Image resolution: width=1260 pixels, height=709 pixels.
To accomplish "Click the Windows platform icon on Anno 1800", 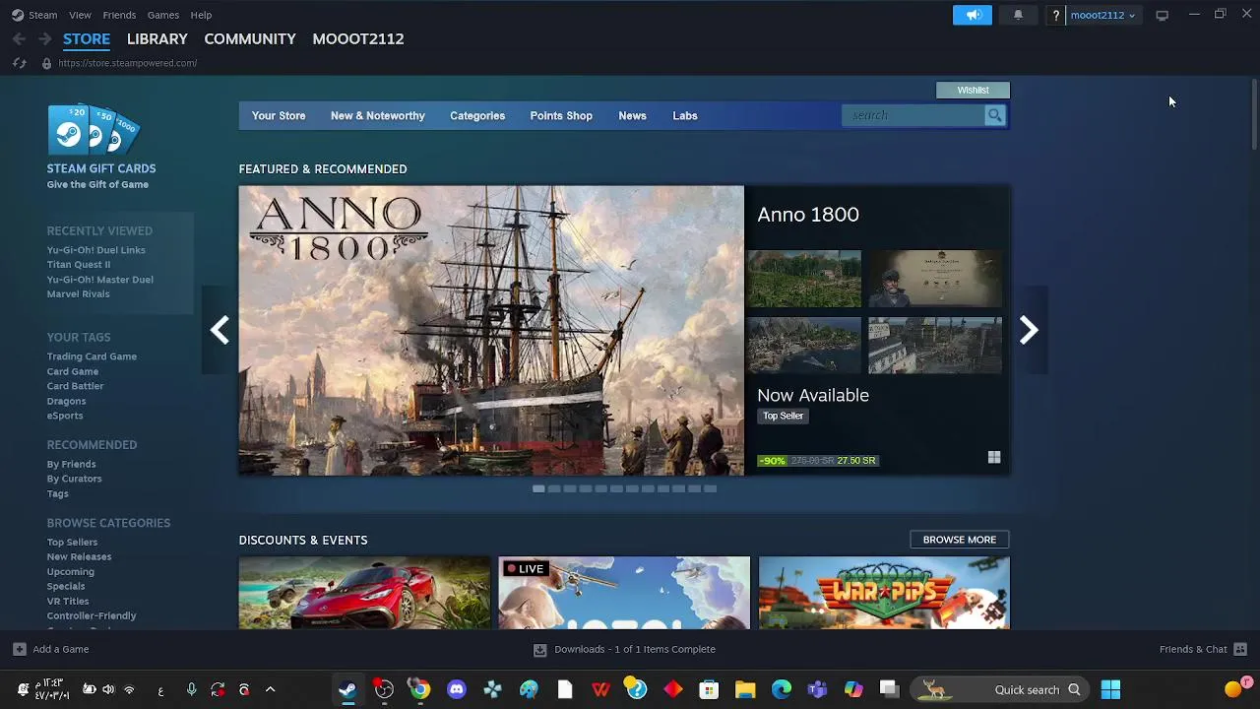I will 994,458.
